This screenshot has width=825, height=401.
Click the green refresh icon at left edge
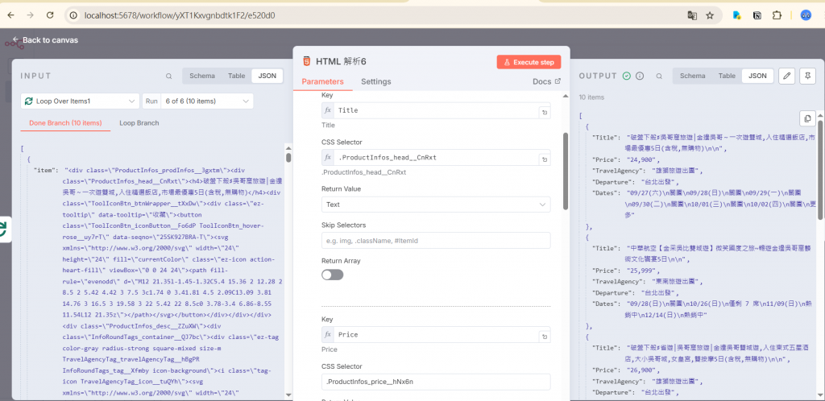(x=4, y=229)
